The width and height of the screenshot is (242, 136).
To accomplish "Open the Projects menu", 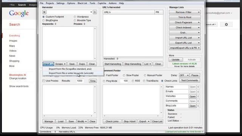I will pyautogui.click(x=50, y=3).
